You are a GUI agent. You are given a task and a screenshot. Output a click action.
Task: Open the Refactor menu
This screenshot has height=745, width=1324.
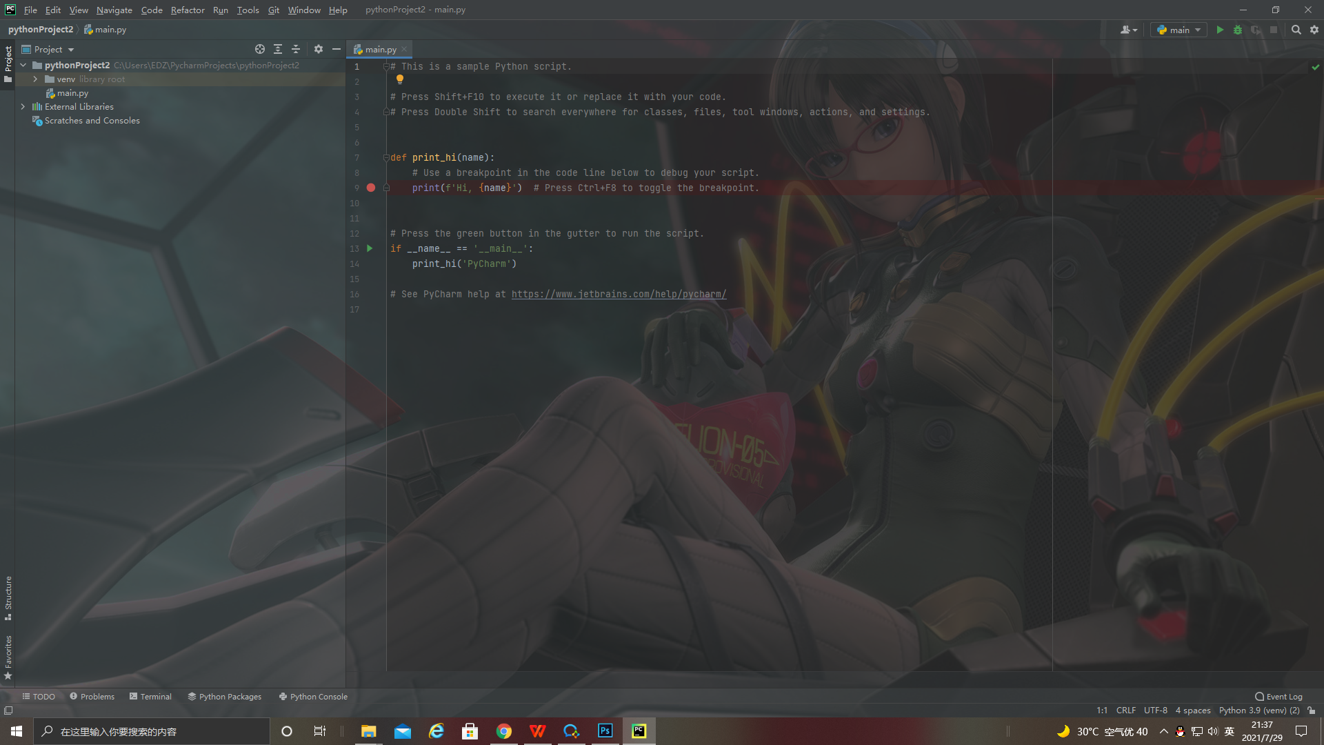click(x=188, y=10)
